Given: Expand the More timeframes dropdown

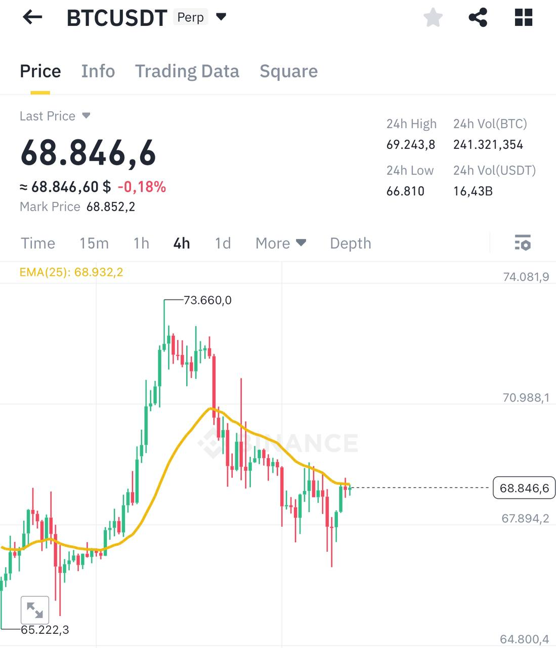Looking at the screenshot, I should point(281,244).
